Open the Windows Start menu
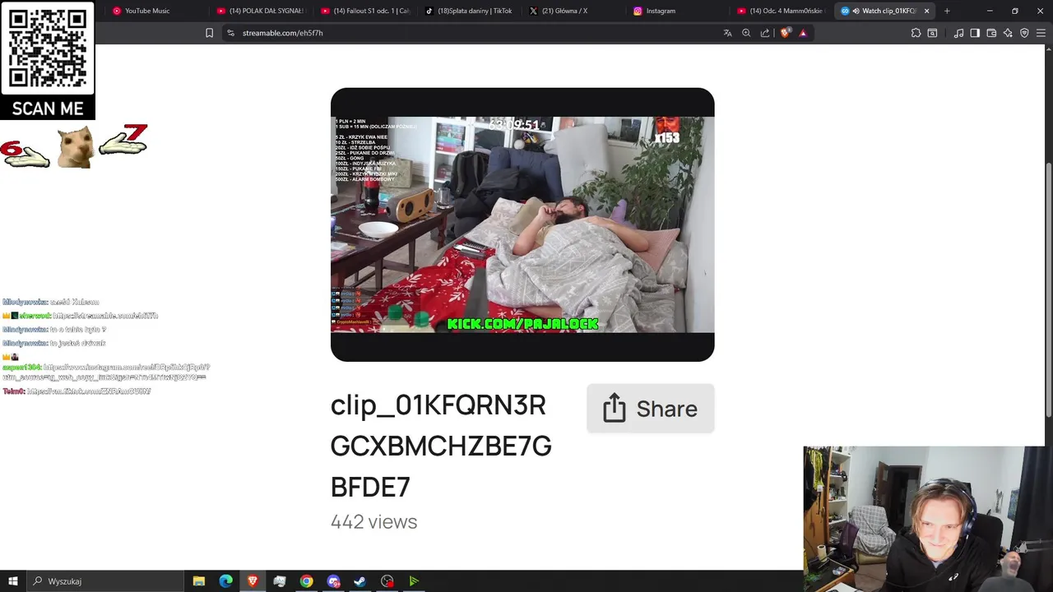Image resolution: width=1053 pixels, height=592 pixels. click(x=12, y=581)
